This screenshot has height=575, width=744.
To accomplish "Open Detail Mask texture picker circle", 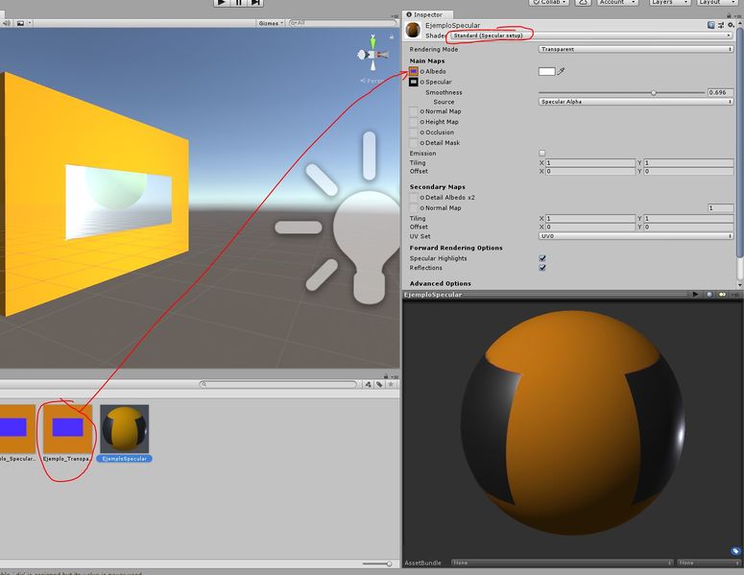I will (x=421, y=143).
